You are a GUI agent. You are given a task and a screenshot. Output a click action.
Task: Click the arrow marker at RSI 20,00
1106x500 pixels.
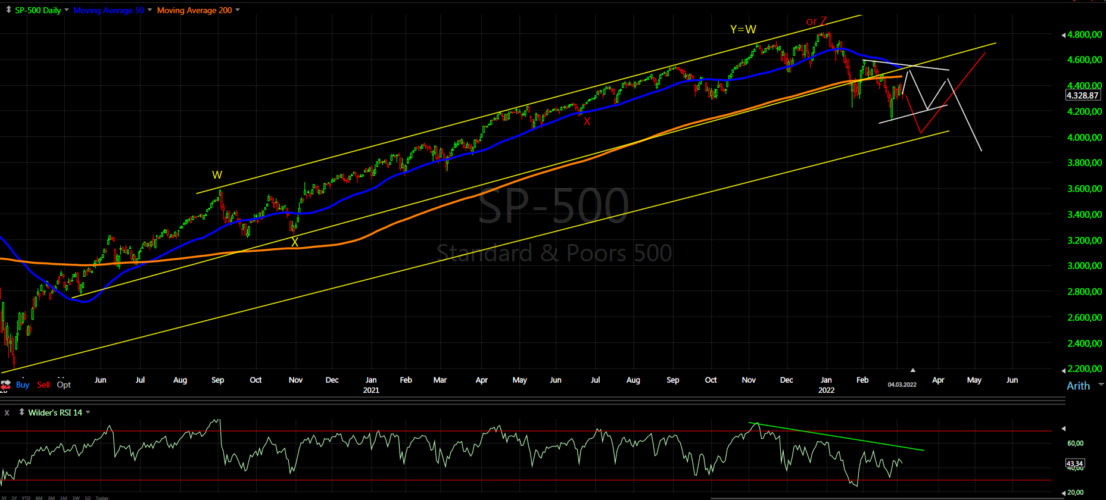[1064, 492]
